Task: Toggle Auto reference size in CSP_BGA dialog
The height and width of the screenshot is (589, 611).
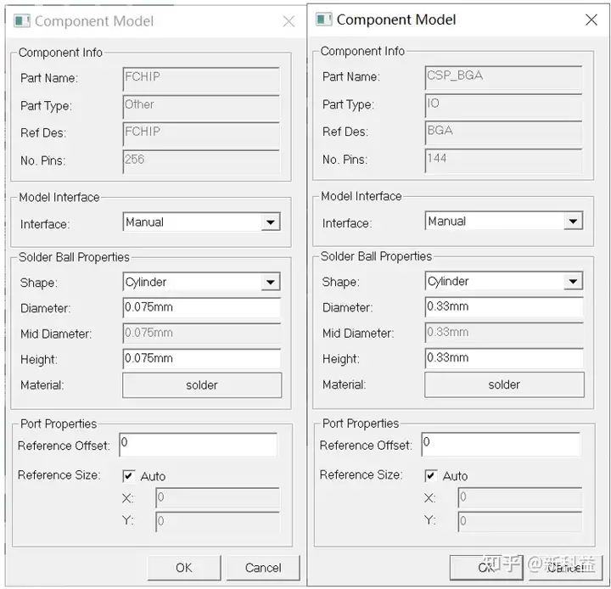Action: click(x=430, y=475)
